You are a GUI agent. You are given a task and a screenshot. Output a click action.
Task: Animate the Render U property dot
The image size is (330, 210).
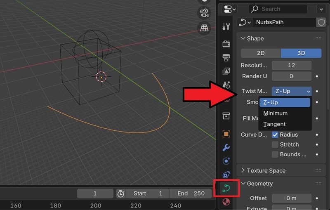pos(317,76)
